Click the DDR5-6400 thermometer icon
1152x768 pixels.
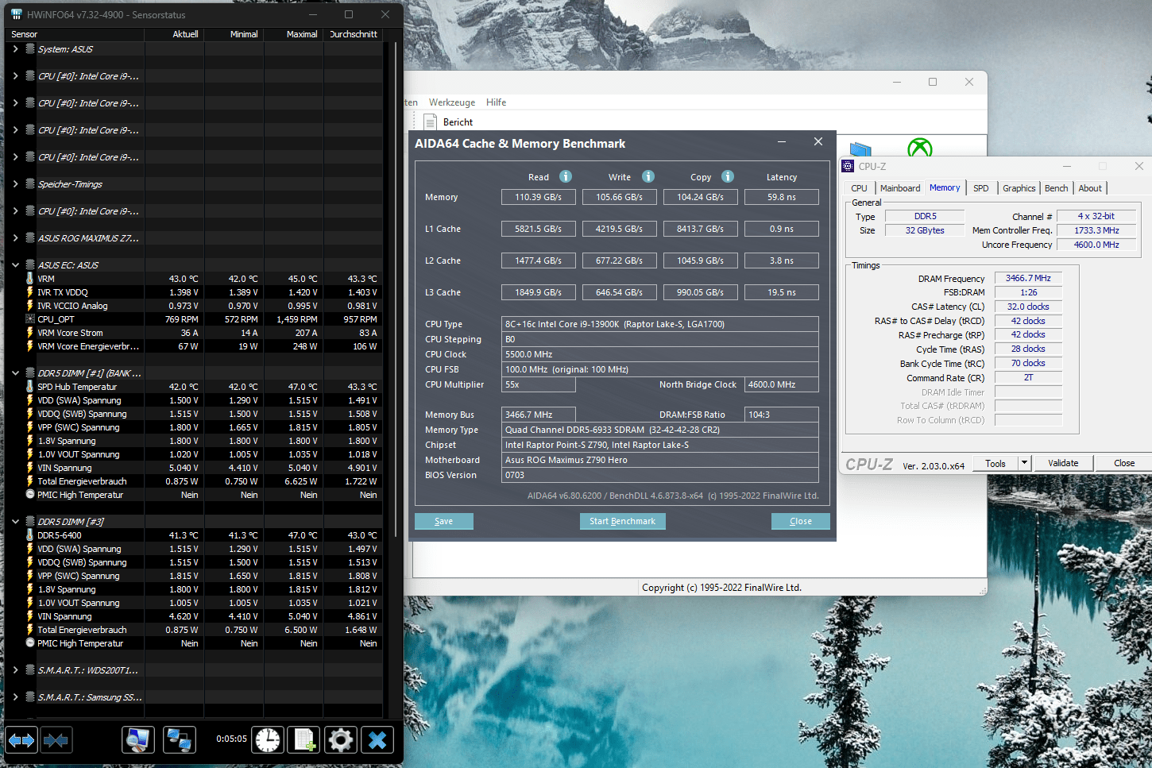pos(30,535)
